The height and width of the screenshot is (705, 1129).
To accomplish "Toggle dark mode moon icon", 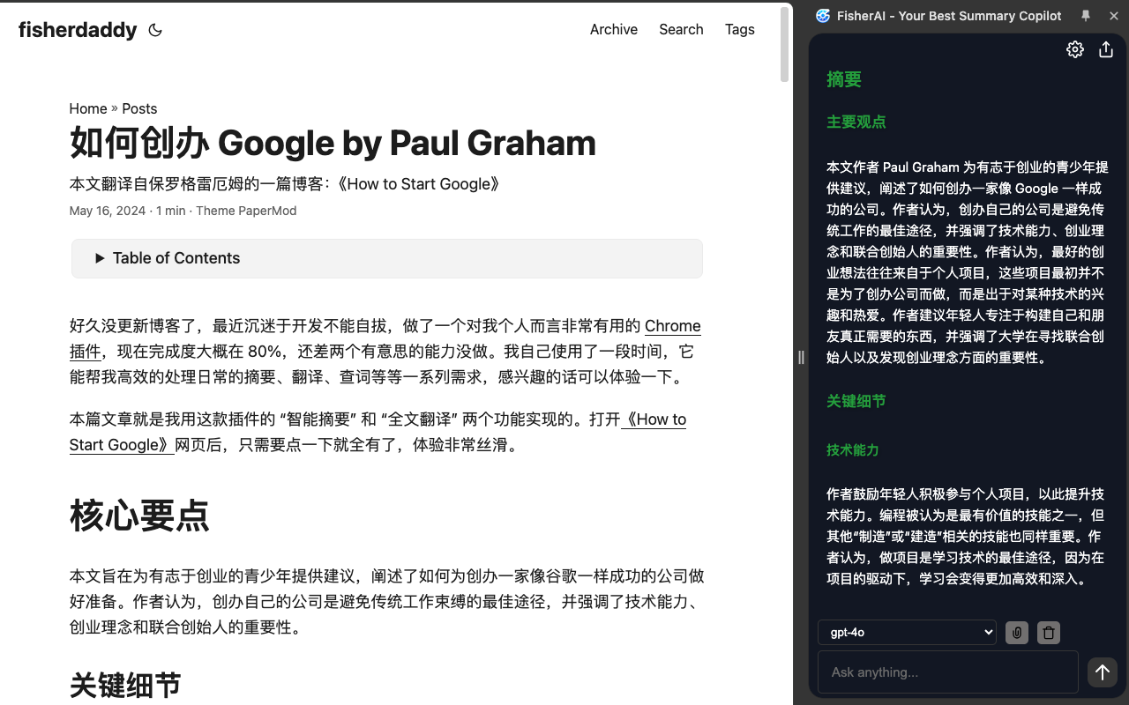I will 155,30.
